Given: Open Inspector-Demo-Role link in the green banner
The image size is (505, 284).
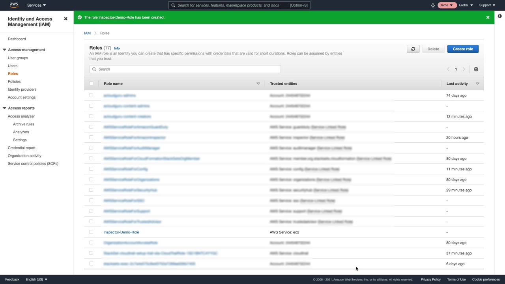Looking at the screenshot, I should (x=116, y=17).
